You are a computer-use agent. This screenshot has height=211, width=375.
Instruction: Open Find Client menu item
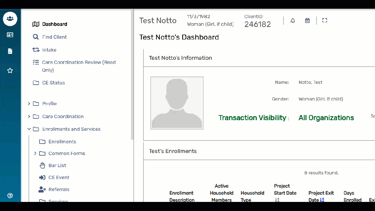point(54,37)
